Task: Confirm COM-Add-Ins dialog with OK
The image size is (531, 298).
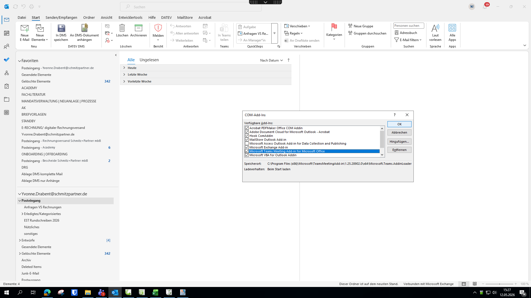Action: pos(399,124)
